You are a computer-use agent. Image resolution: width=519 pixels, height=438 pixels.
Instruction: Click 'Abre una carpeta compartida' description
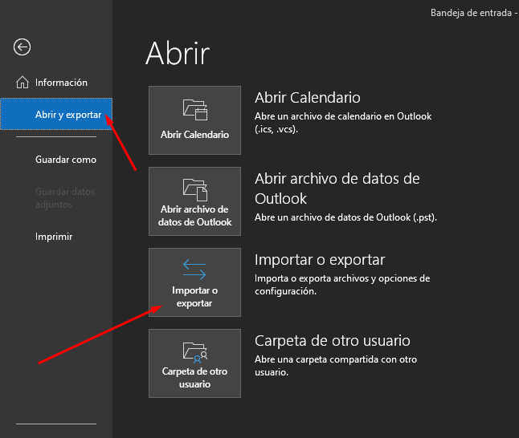coord(336,366)
